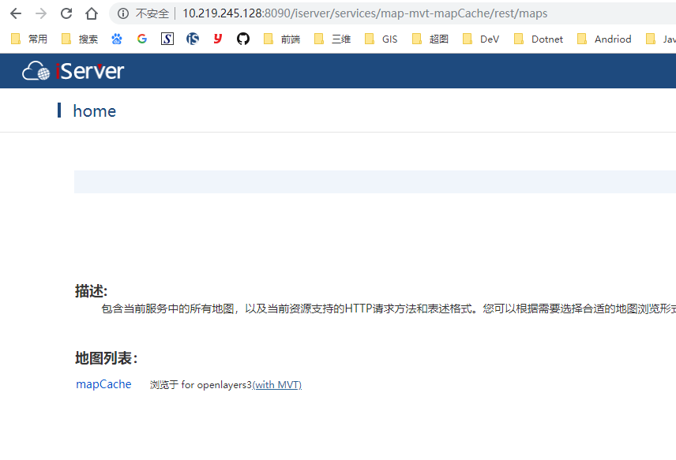Open the GitHub bookmark icon
This screenshot has width=676, height=460.
pos(243,39)
